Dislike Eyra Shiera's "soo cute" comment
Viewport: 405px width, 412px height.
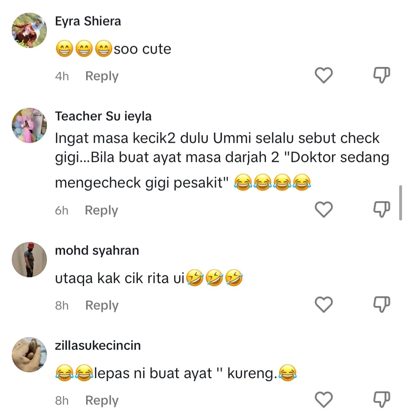pyautogui.click(x=382, y=75)
